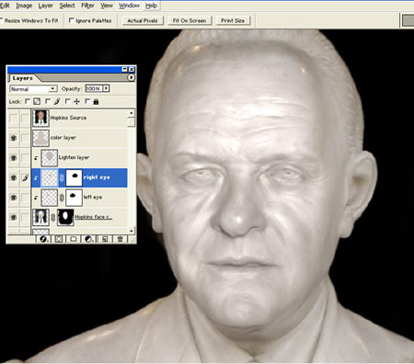Toggle Resize Windows To Fit checkbox

click(1, 20)
